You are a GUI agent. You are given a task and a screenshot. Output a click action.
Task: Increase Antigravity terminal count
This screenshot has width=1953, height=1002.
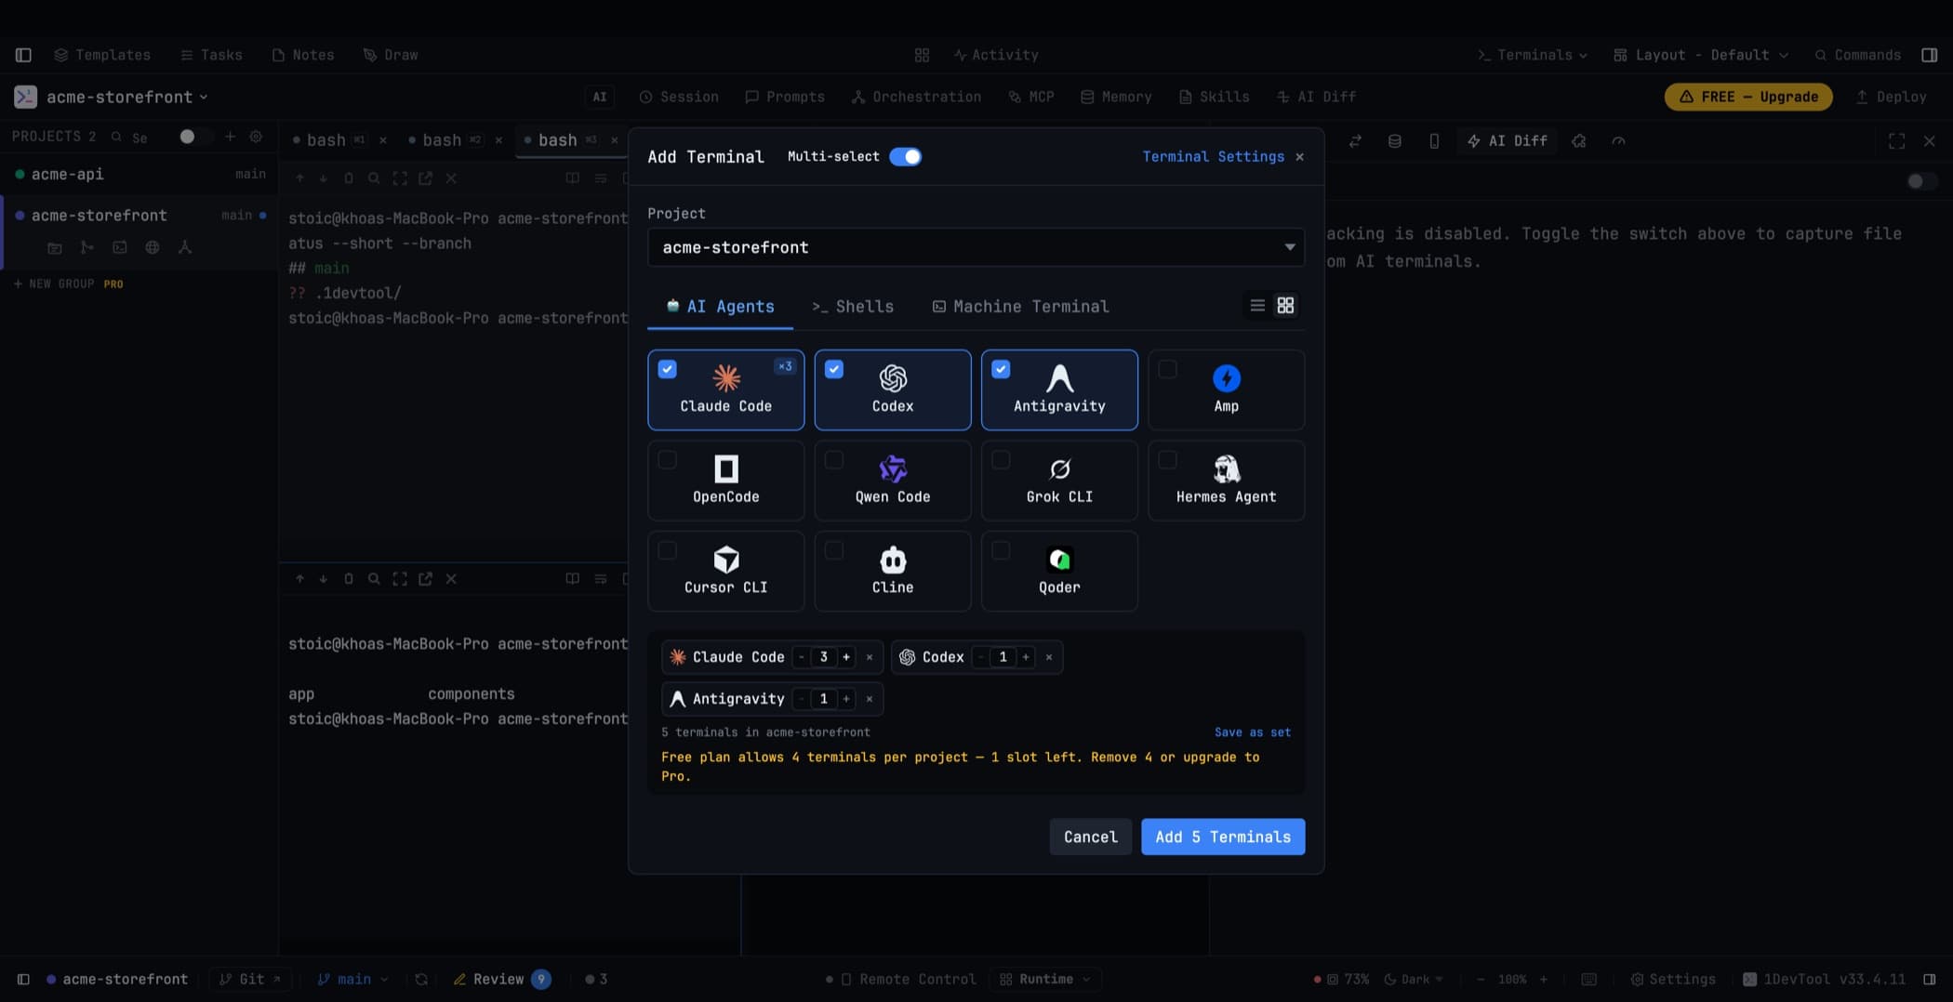pyautogui.click(x=846, y=699)
